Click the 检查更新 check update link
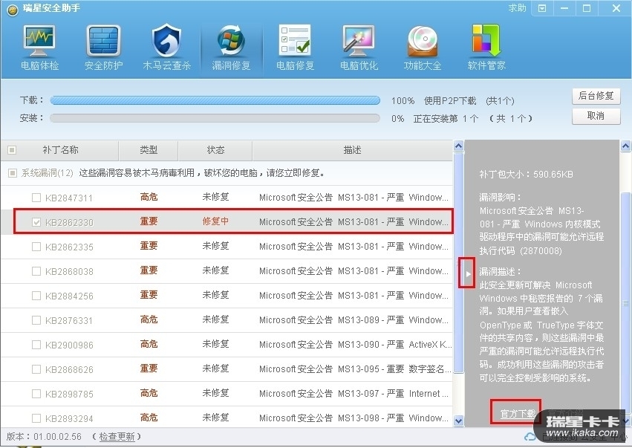The width and height of the screenshot is (632, 448). click(117, 437)
